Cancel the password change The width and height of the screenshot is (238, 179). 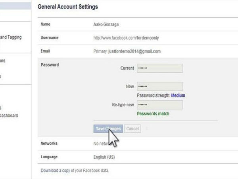pos(132,129)
